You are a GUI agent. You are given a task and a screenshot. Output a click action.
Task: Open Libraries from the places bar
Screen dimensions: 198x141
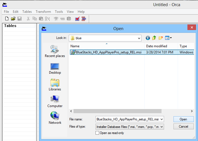click(55, 85)
